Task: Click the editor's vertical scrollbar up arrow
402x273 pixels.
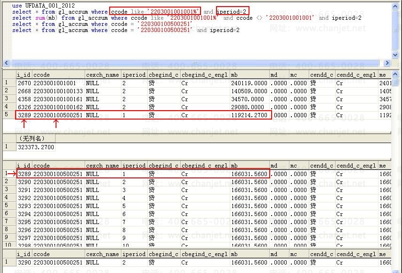Action: pos(395,6)
